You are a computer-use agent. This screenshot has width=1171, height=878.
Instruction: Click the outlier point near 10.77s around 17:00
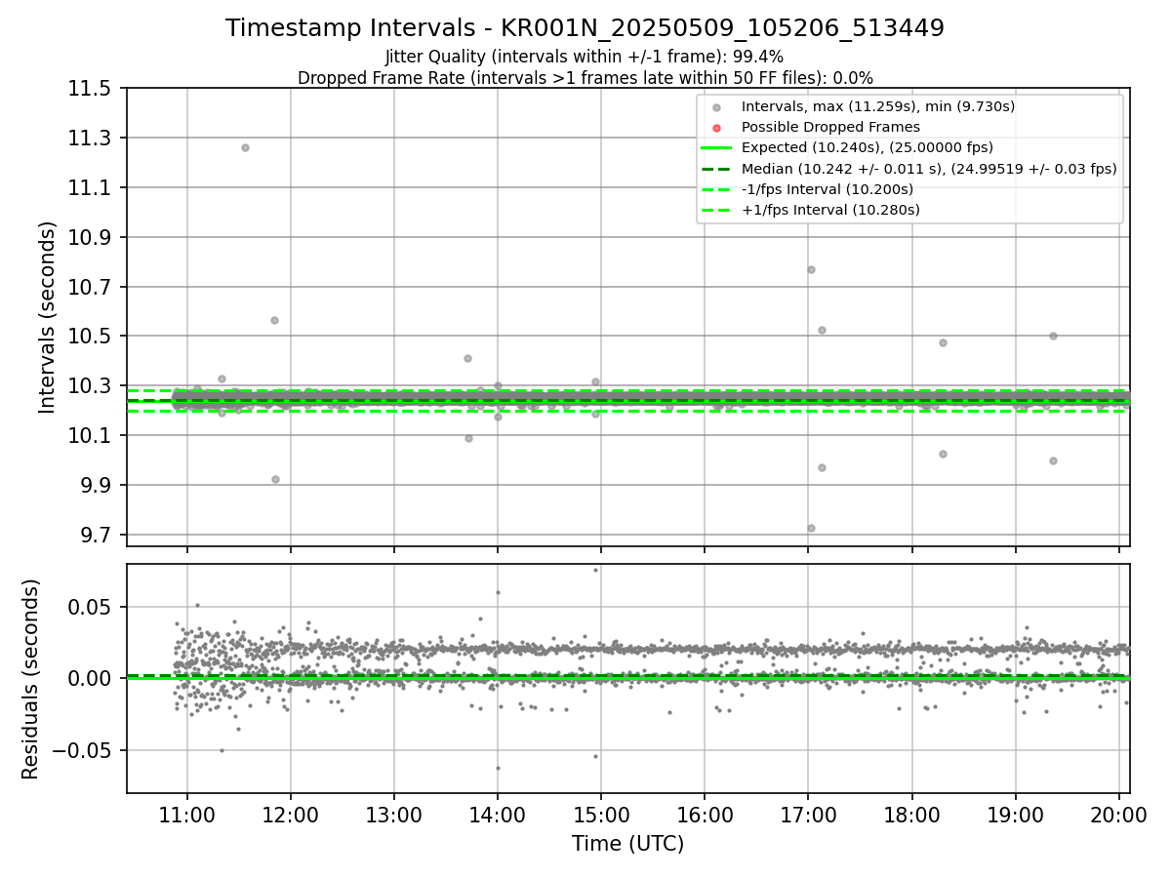[811, 269]
